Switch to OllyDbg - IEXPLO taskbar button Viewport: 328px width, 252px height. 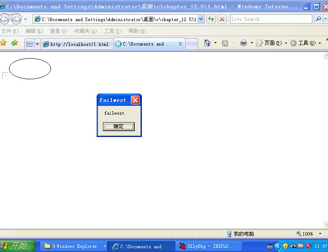click(x=209, y=247)
